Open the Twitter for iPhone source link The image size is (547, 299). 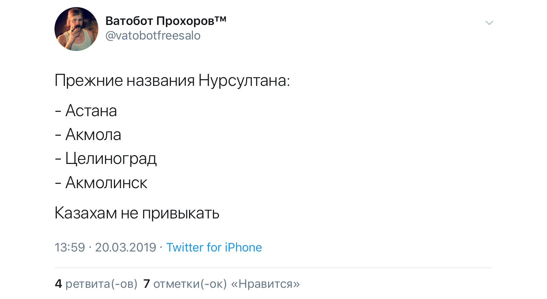[x=214, y=247]
